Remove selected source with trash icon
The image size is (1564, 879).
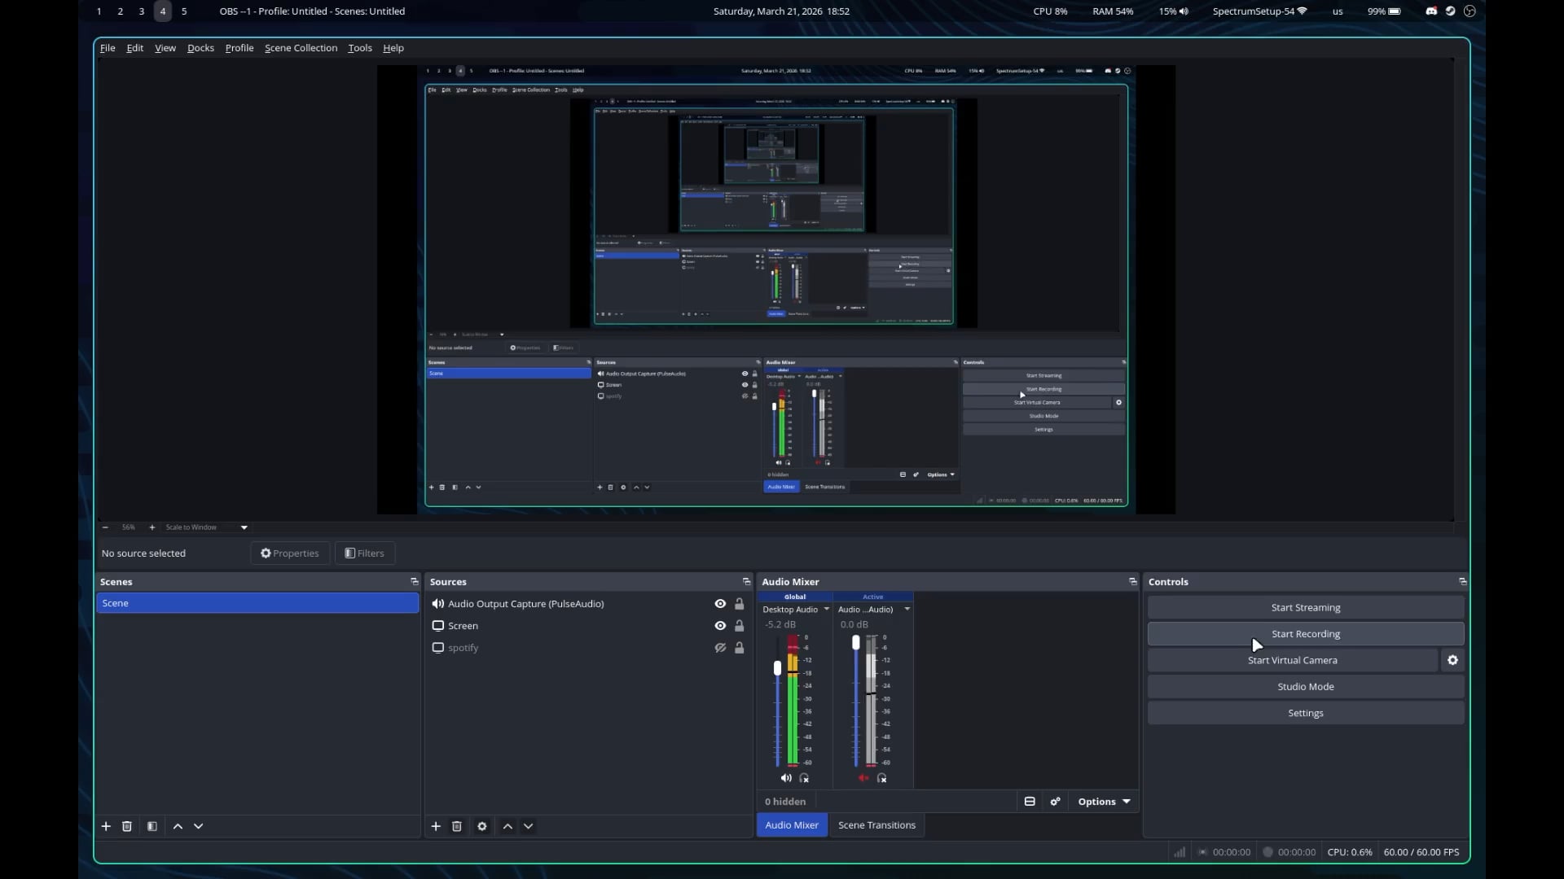[457, 826]
